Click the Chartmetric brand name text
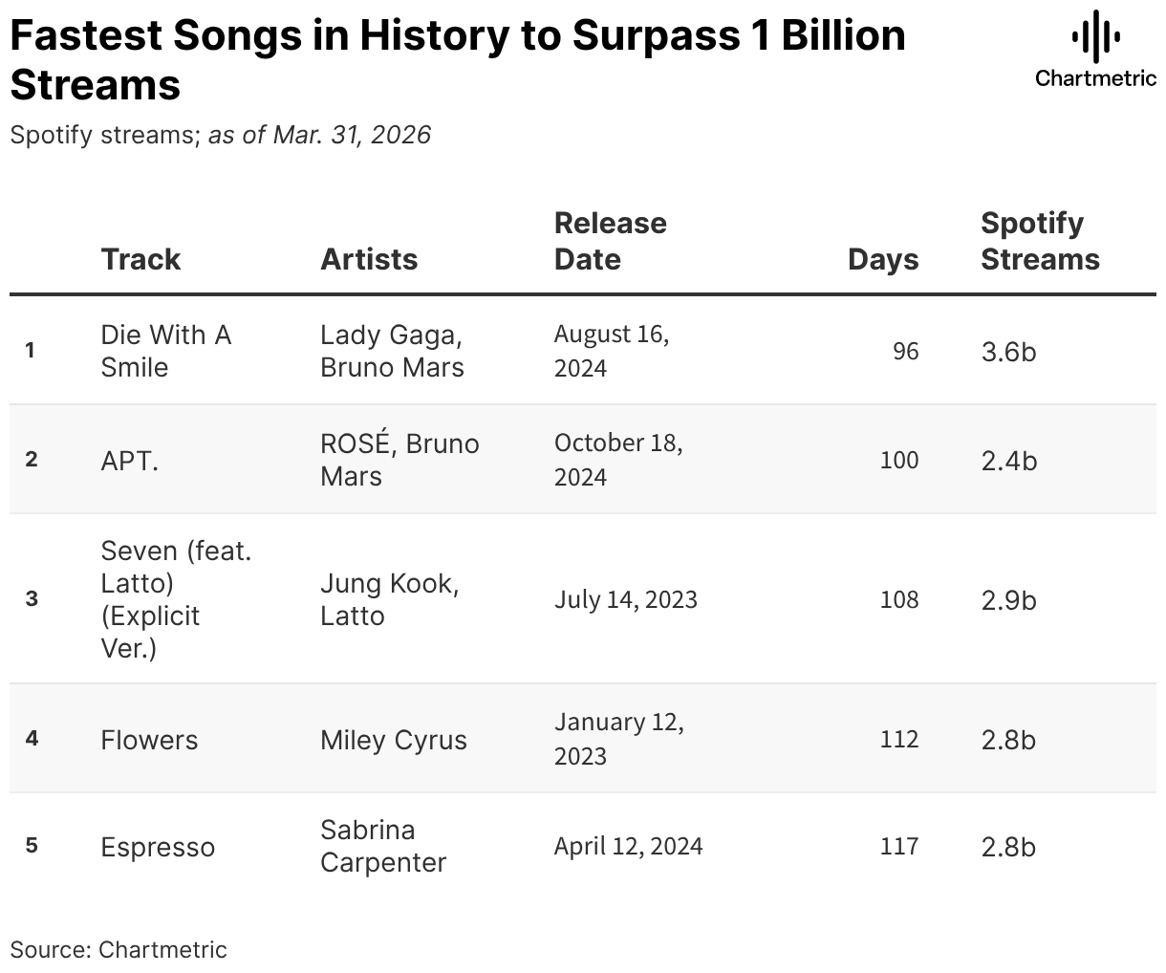This screenshot has height=973, width=1166. 1095,78
